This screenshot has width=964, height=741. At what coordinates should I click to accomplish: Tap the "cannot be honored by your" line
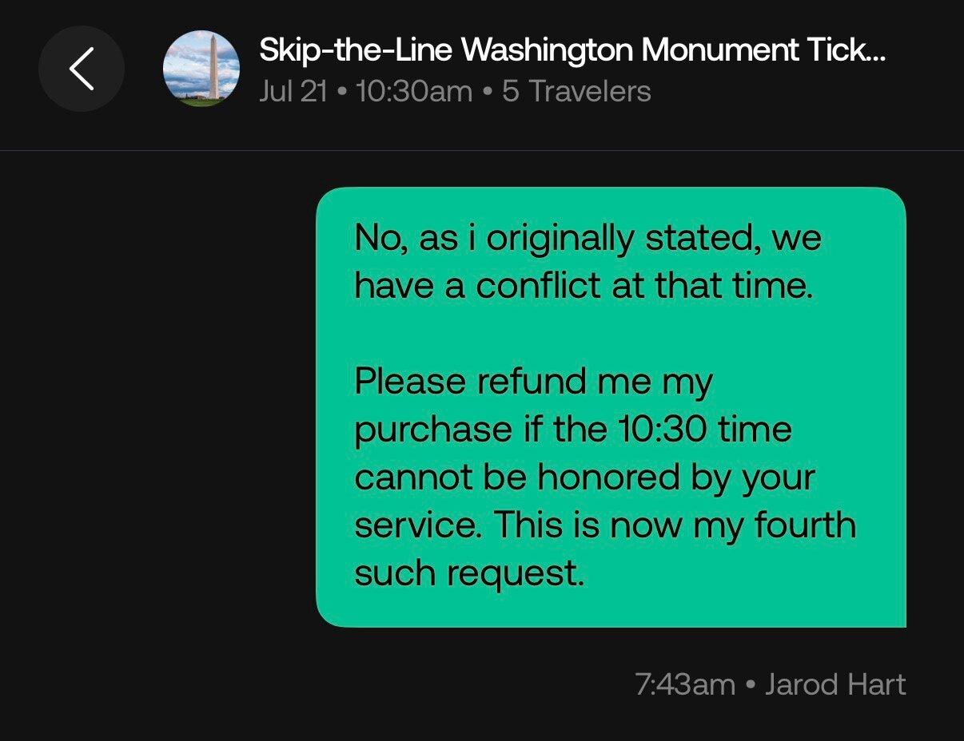(584, 477)
